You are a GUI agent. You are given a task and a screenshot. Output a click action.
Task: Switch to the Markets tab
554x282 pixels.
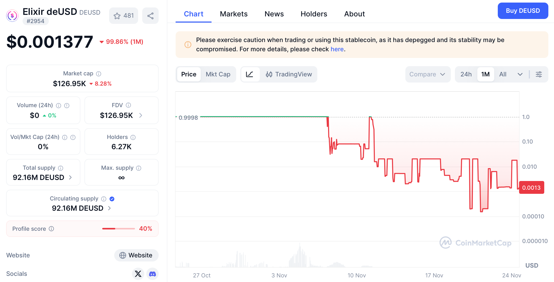(x=233, y=14)
